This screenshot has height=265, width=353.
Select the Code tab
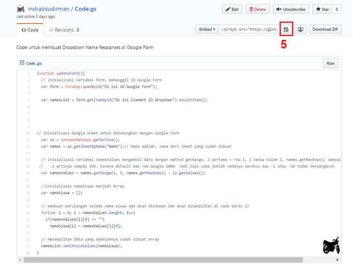tap(30, 30)
